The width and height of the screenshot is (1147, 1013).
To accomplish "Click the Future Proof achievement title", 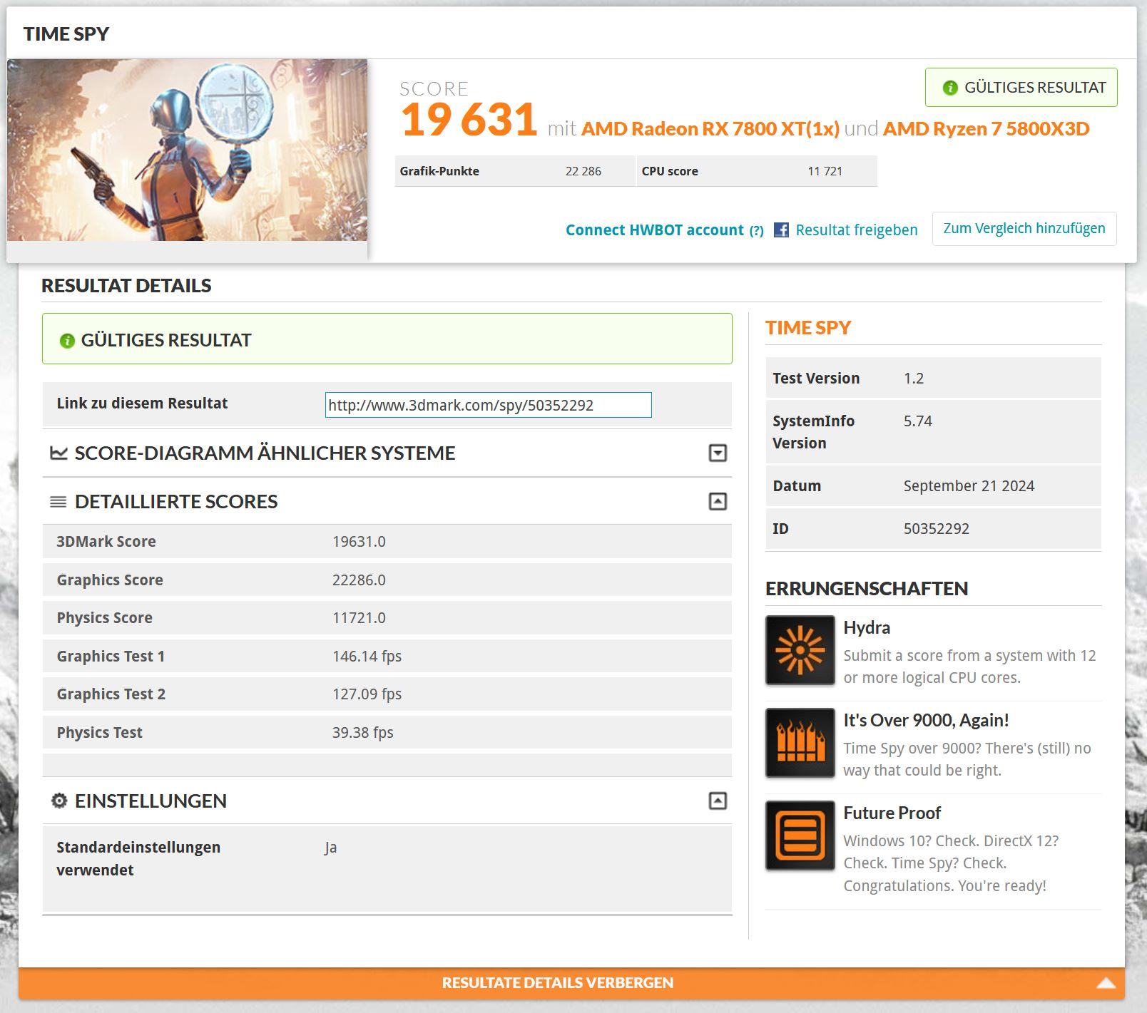I will 892,813.
